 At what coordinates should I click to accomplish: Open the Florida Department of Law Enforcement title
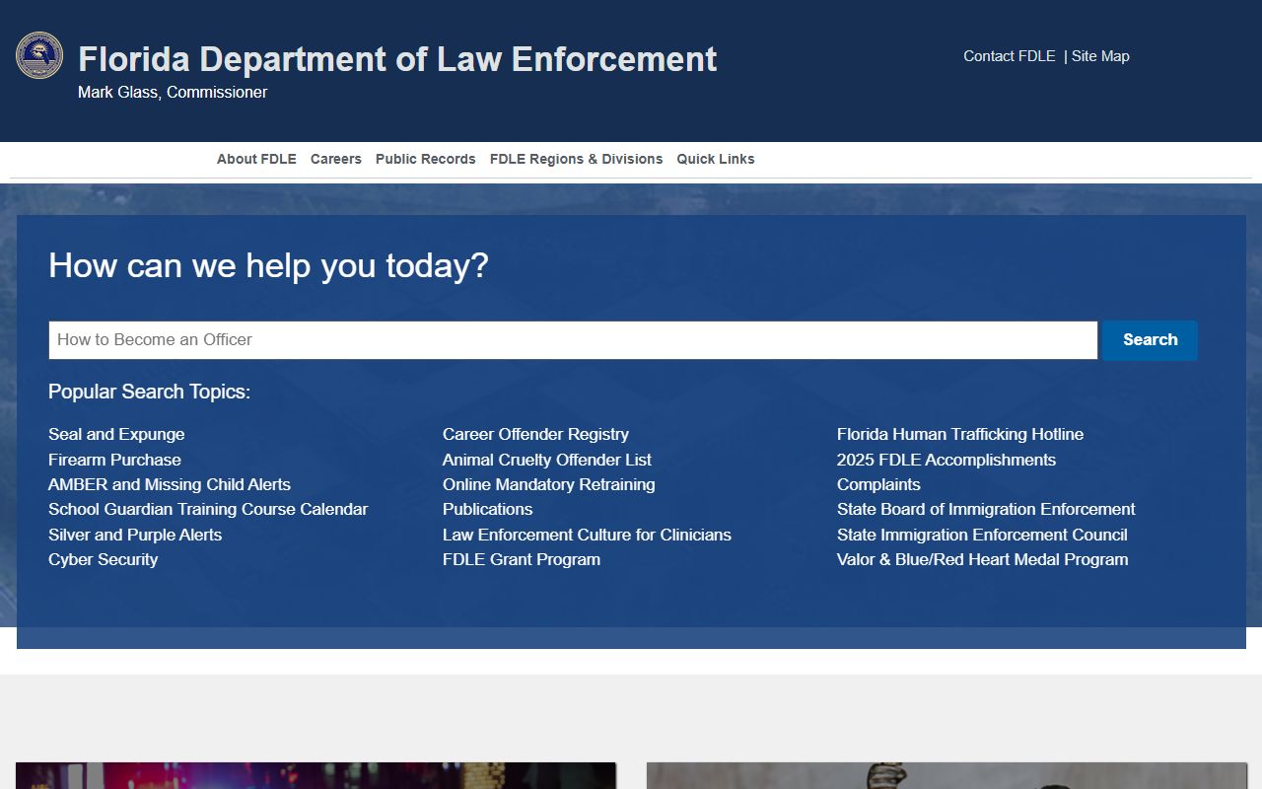tap(397, 59)
